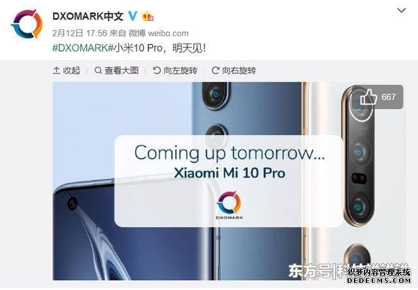Click the orange membership badge icon
This screenshot has width=418, height=290.
[x=148, y=16]
